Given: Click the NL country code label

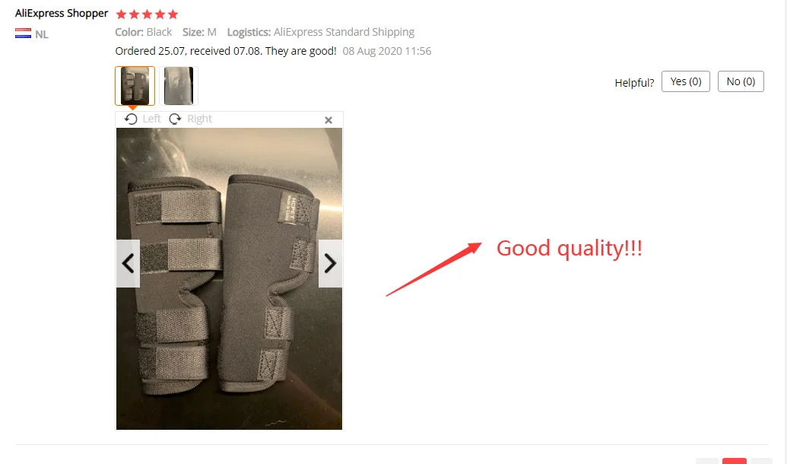Looking at the screenshot, I should pos(42,35).
